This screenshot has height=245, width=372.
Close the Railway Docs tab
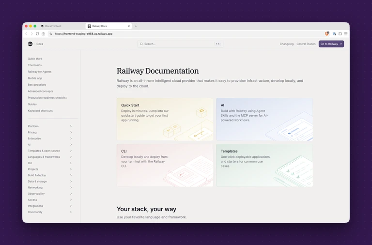pyautogui.click(x=129, y=26)
